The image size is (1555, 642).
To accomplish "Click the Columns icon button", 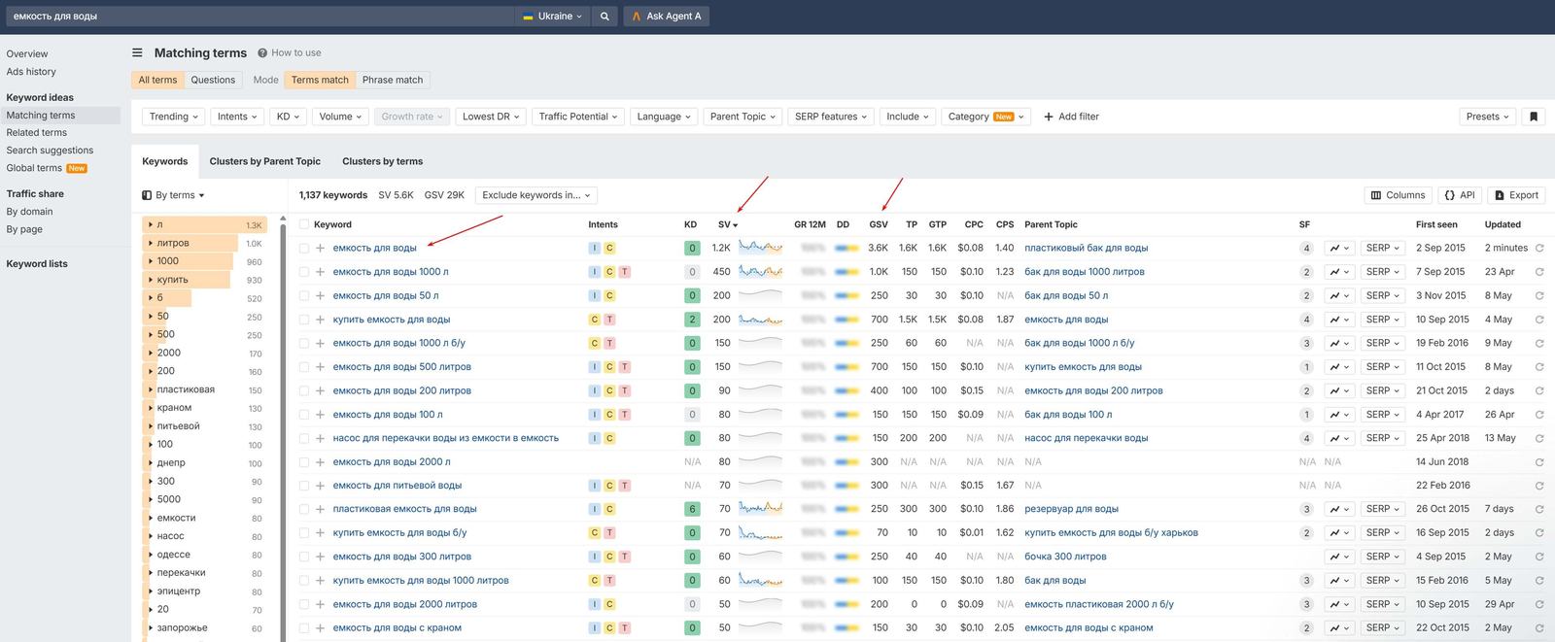I will click(1398, 195).
